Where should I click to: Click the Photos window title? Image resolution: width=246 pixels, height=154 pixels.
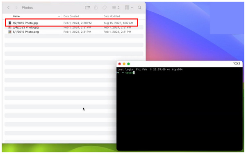tap(27, 7)
